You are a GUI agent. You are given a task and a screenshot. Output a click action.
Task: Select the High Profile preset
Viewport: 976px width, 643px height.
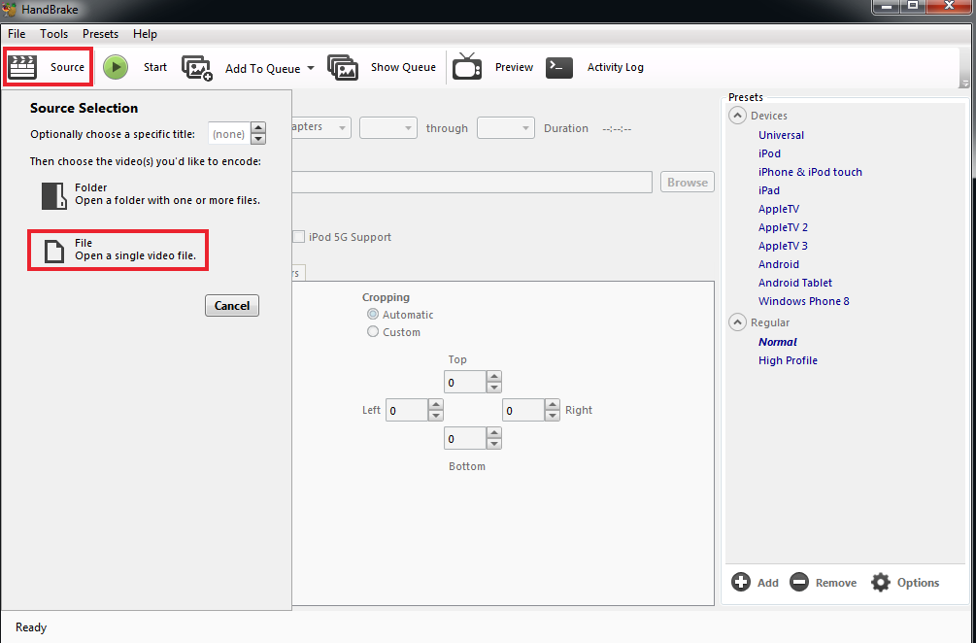pos(788,360)
